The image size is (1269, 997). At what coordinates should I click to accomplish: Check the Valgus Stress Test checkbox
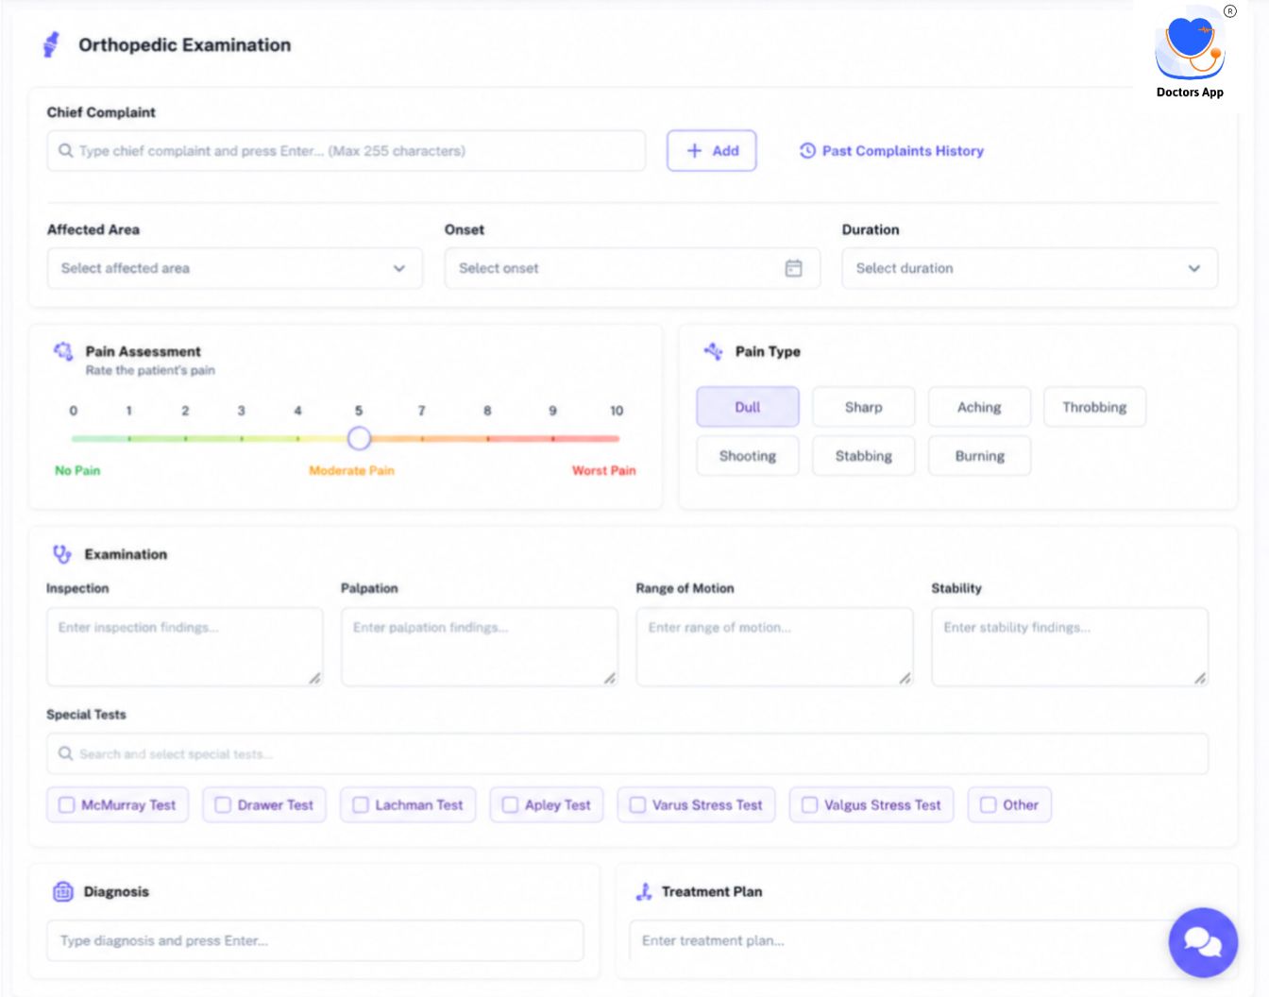(x=809, y=805)
